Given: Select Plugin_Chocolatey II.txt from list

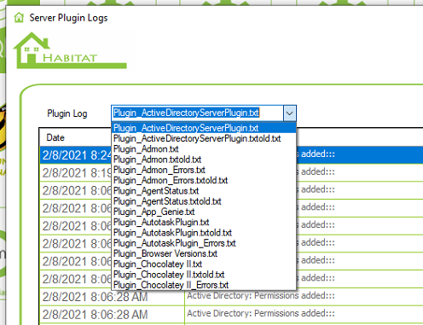Looking at the screenshot, I should tap(204, 264).
